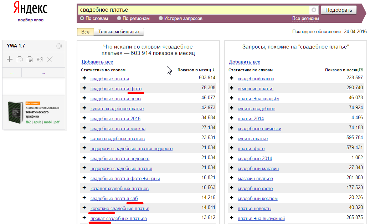Click 'Добавить все' in left column
Image resolution: width=370 pixels, height=224 pixels.
[x=97, y=62]
